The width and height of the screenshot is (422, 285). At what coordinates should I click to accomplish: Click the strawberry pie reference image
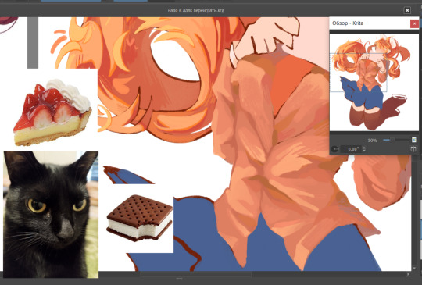click(x=52, y=112)
